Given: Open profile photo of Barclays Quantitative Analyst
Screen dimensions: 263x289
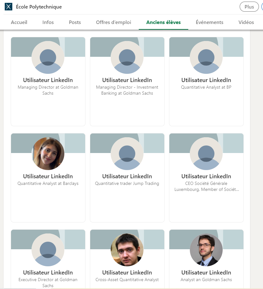Looking at the screenshot, I should [x=48, y=154].
